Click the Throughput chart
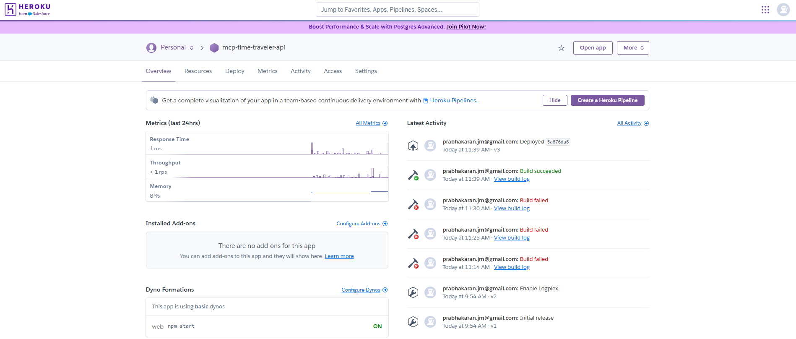Viewport: 796px width, 339px height. [x=267, y=167]
